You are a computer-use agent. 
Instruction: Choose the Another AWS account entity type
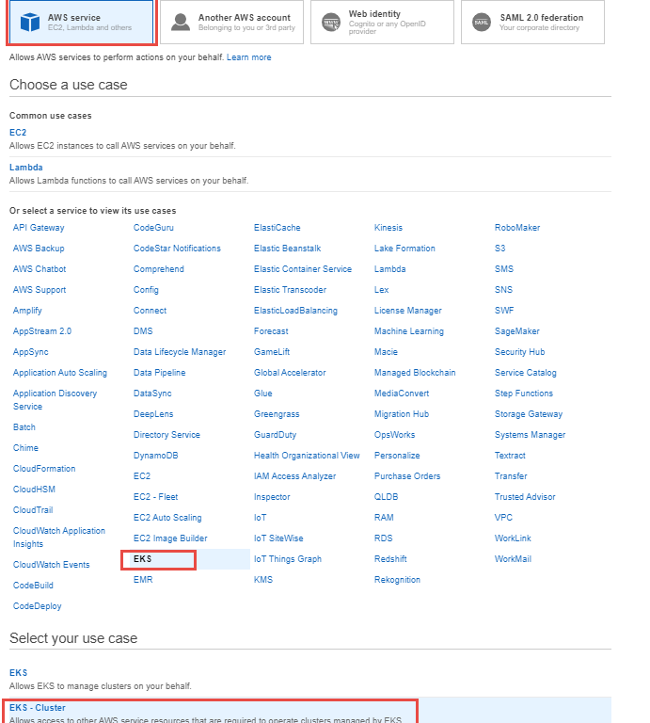231,22
